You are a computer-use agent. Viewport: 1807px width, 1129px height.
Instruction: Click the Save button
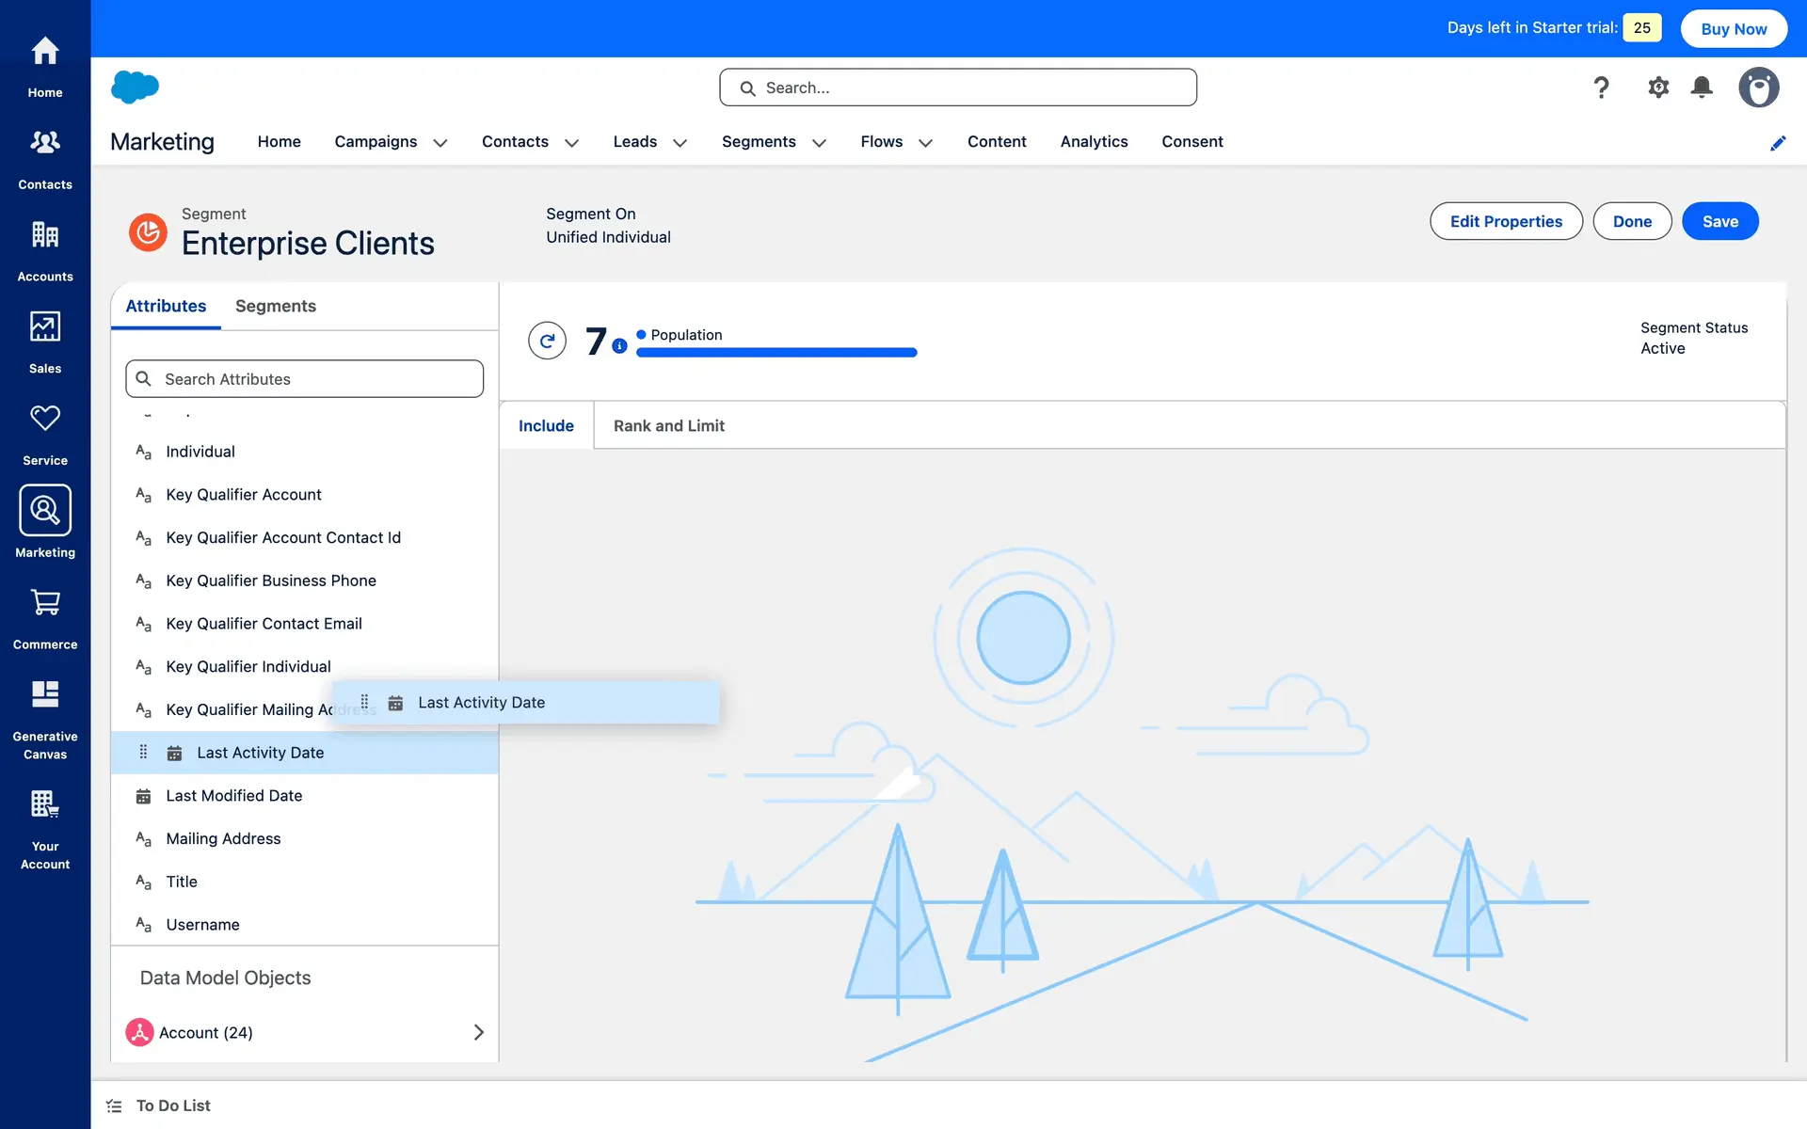tap(1719, 221)
